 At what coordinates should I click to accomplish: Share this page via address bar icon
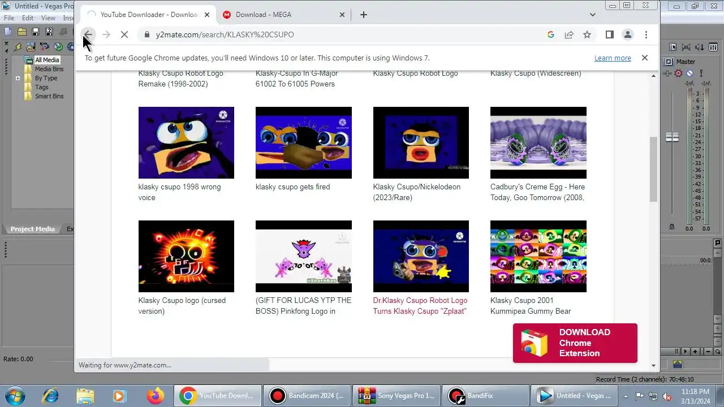(x=569, y=34)
